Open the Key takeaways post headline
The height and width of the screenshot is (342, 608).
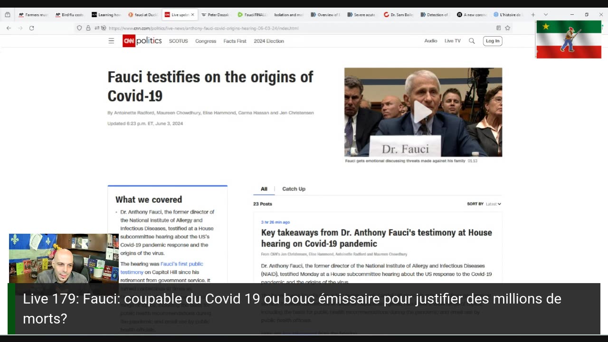point(377,238)
